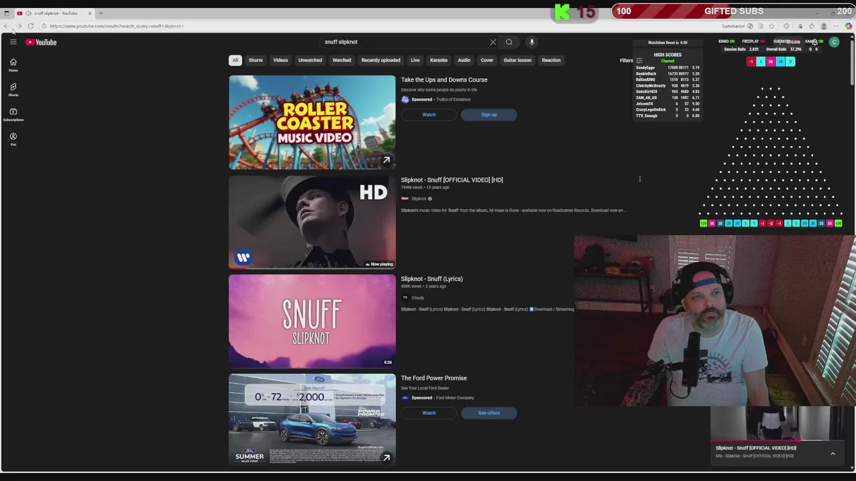This screenshot has height=481, width=856.
Task: Open browser extensions puzzle icon
Action: tap(786, 26)
